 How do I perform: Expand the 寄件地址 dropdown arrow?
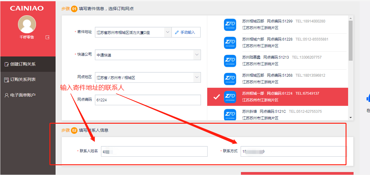(x=167, y=32)
